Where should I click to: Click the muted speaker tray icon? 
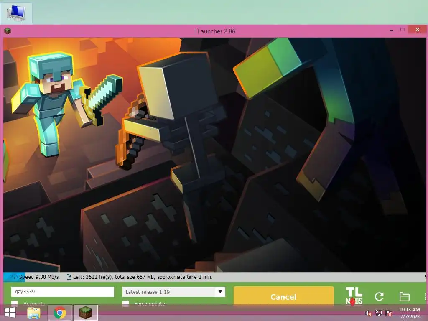[368, 313]
